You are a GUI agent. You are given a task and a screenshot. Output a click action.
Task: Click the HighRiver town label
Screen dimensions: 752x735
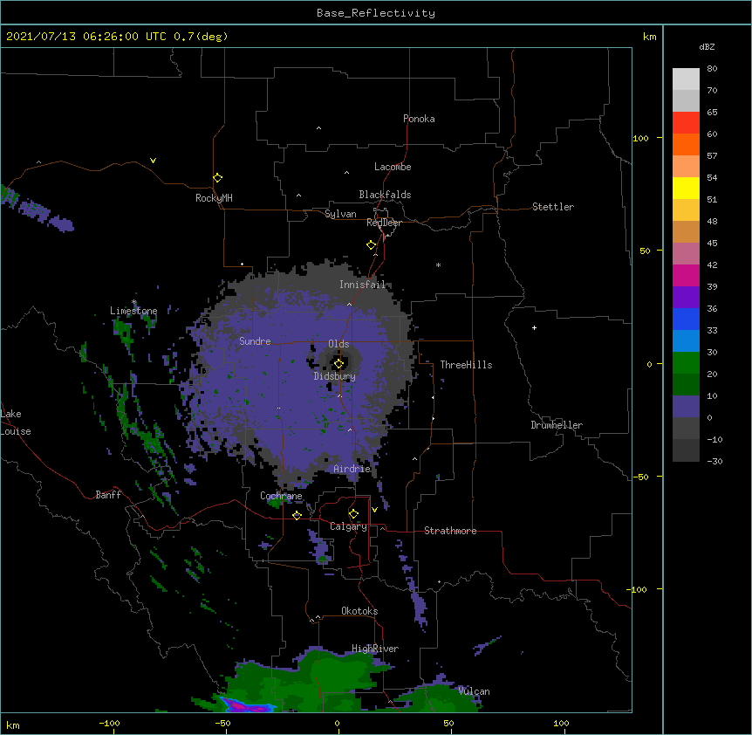(375, 649)
